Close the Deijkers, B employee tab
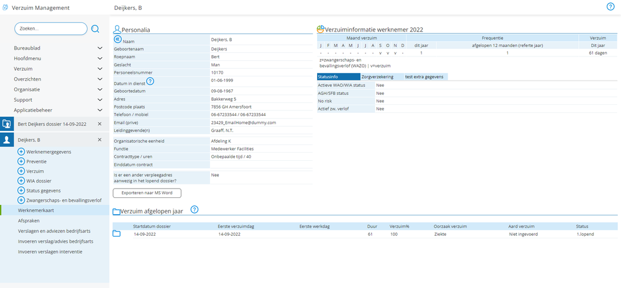The width and height of the screenshot is (621, 288). point(100,140)
